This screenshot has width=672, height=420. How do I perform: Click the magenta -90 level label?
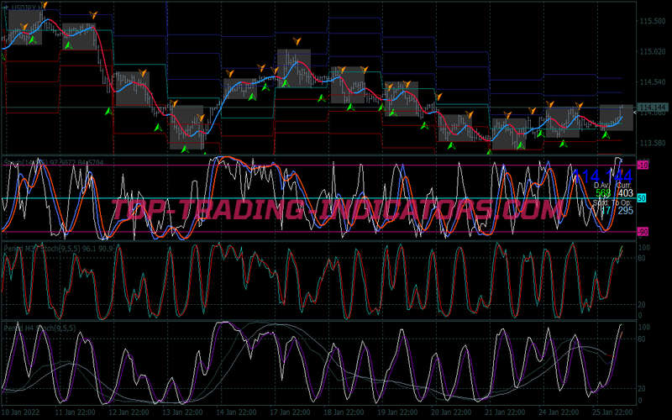pyautogui.click(x=643, y=232)
